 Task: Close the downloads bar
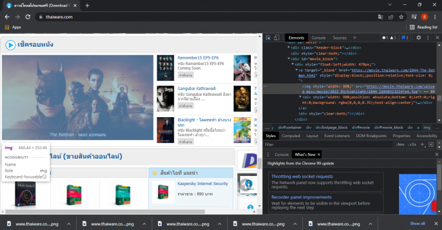click(x=436, y=223)
